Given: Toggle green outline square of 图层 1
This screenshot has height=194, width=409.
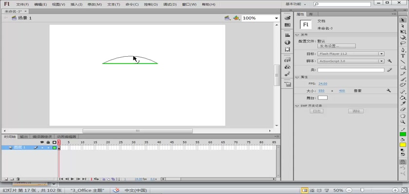Looking at the screenshot, I should [54, 147].
